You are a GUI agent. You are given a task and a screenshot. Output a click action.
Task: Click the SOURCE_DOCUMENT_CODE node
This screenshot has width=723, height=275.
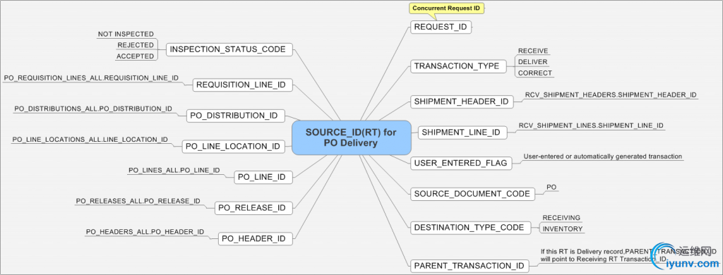tap(472, 194)
